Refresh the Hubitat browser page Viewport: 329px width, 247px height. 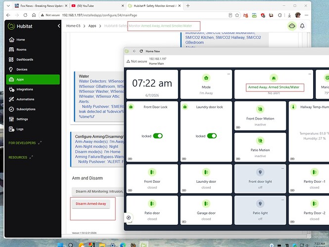tap(25, 15)
